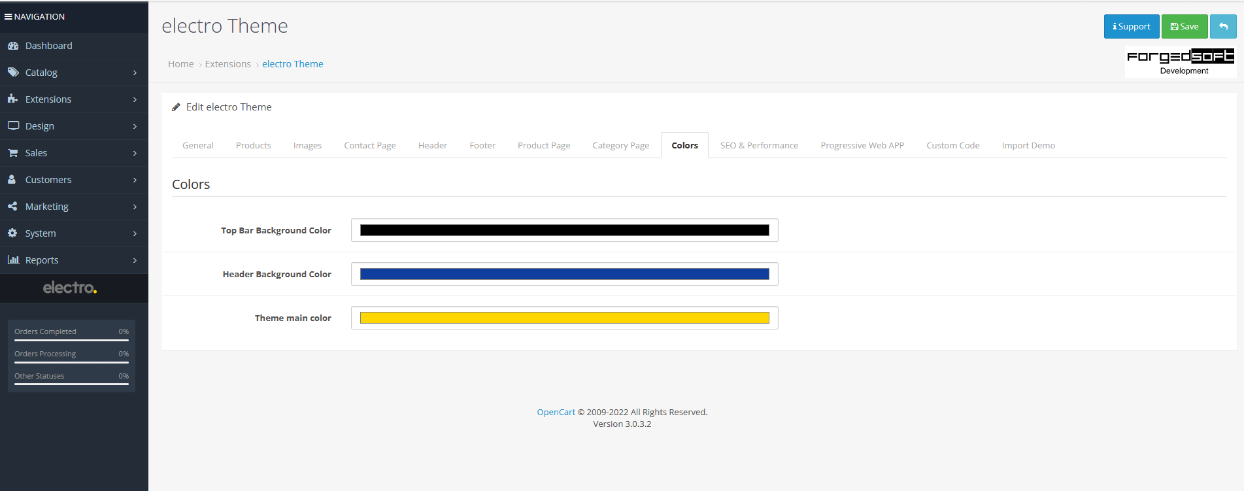Click the 'Version 3.0.3.2' footer text
The image size is (1244, 491).
tap(622, 424)
